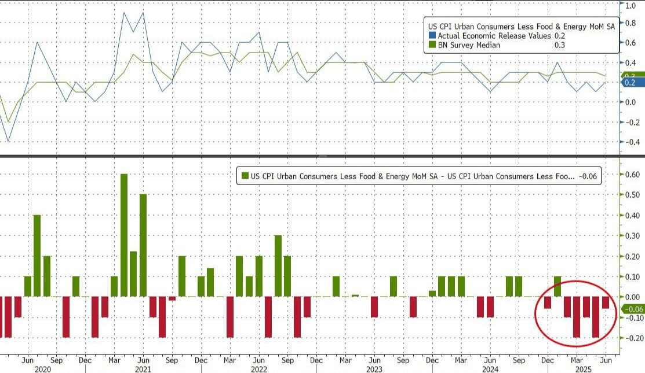
Task: Click the green 0.50 bar near Jun 2021
Action: [143, 245]
